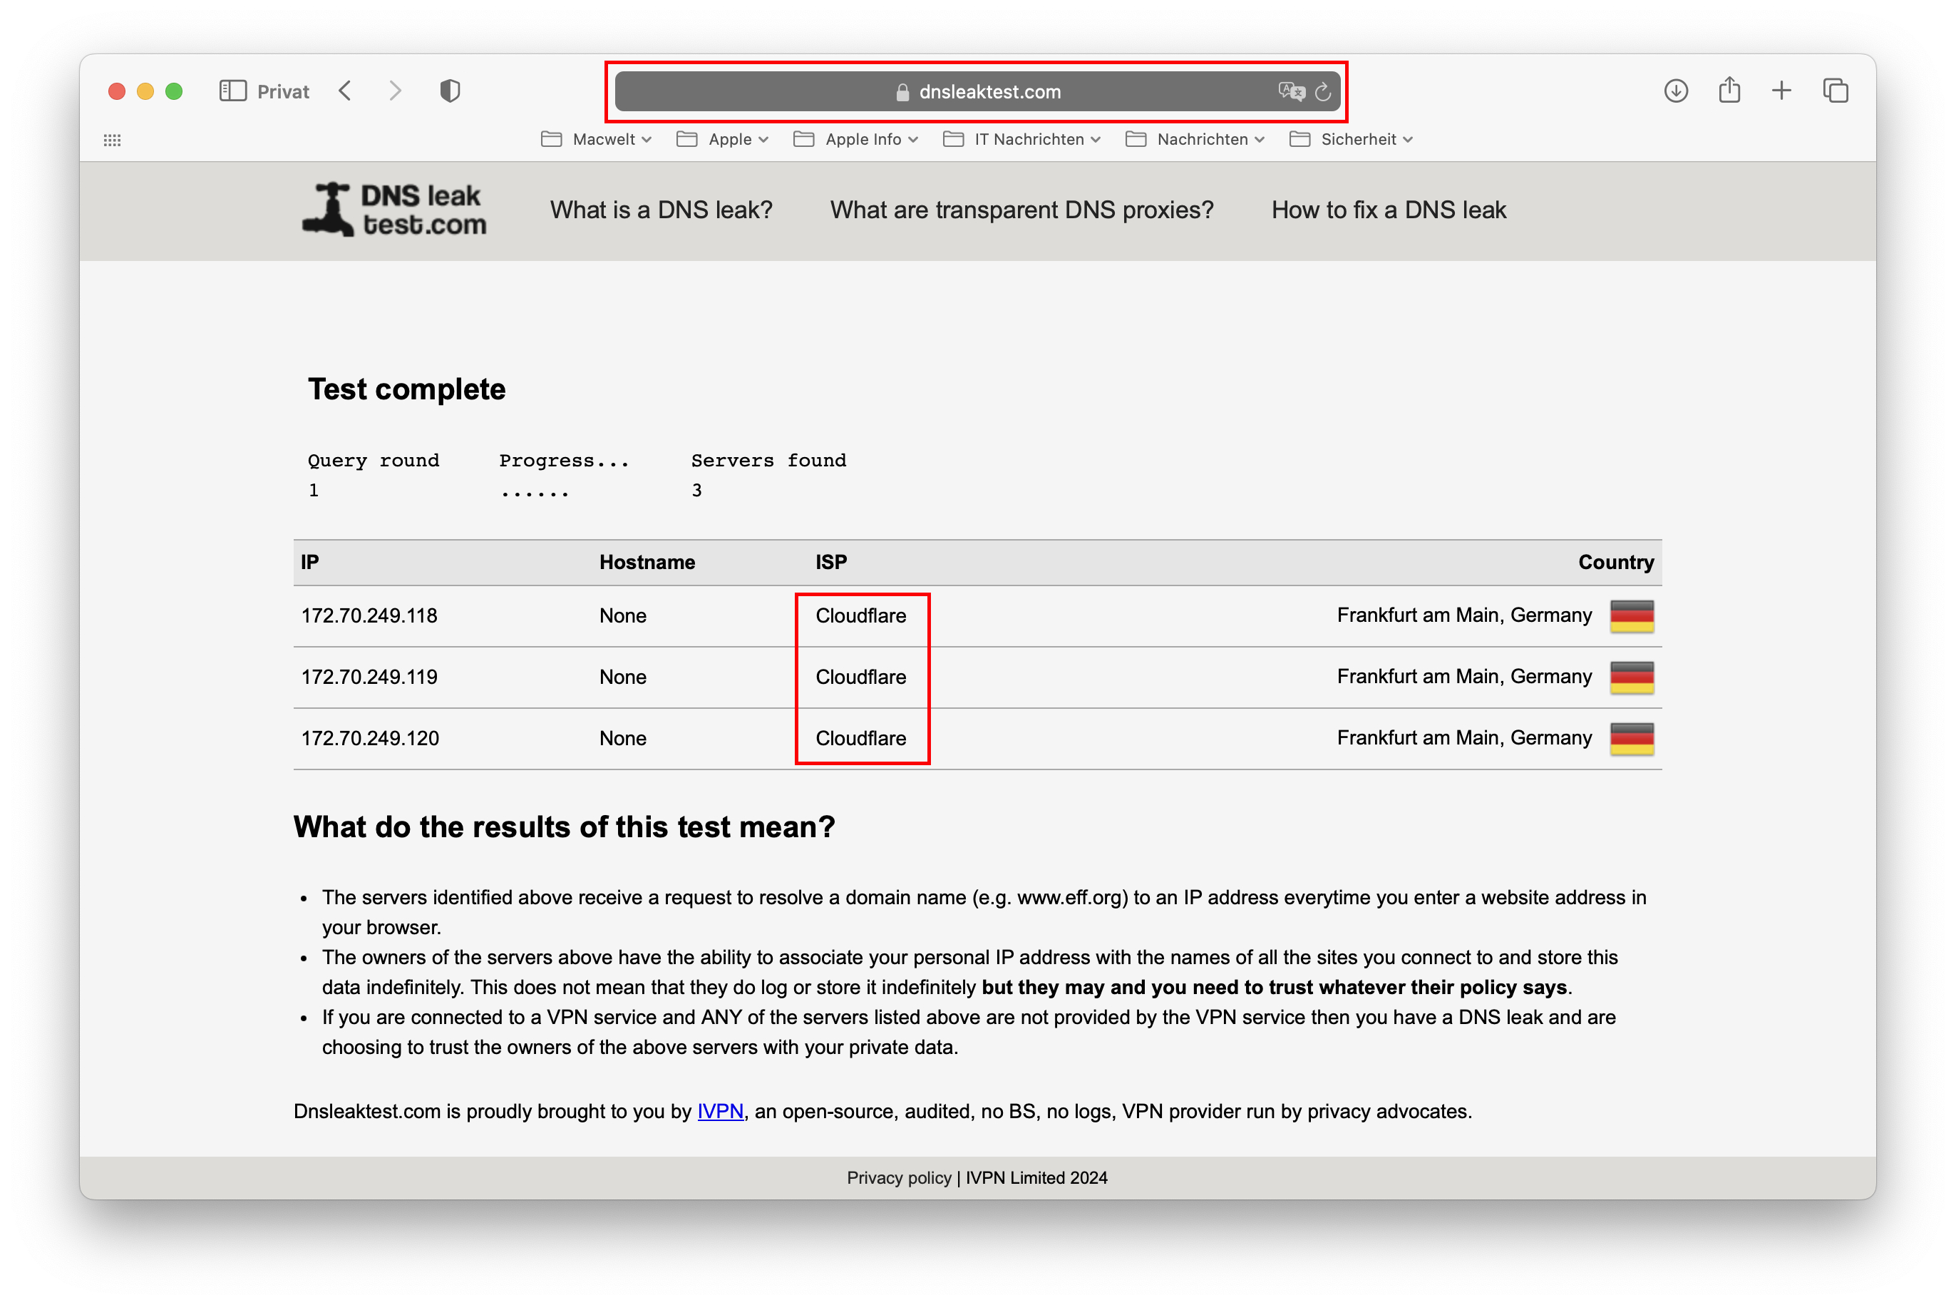Open a new tab with plus
This screenshot has width=1956, height=1305.
(x=1781, y=91)
